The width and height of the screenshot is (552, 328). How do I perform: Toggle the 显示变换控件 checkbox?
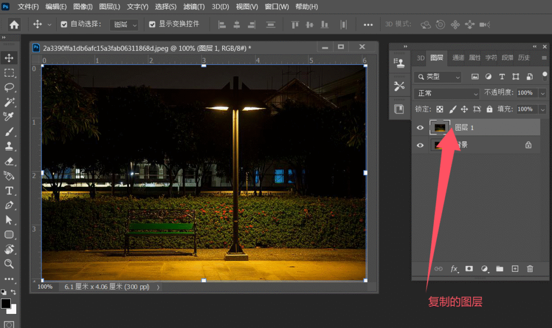(152, 24)
